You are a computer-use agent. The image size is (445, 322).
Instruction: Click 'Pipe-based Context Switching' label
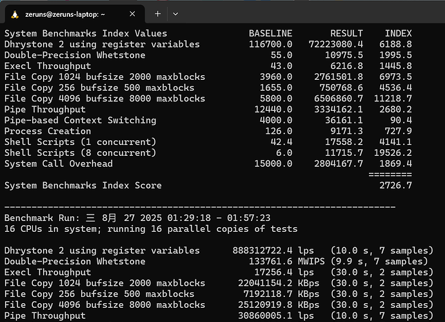(81, 120)
